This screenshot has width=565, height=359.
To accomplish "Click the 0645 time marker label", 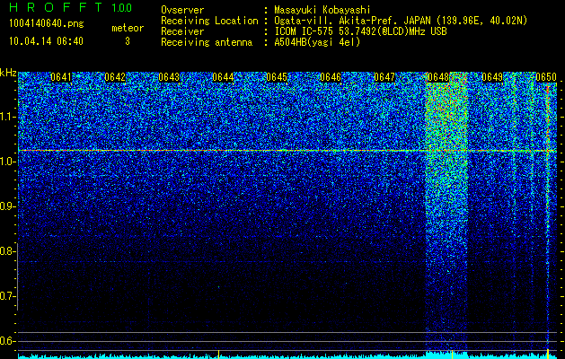I will pyautogui.click(x=277, y=77).
